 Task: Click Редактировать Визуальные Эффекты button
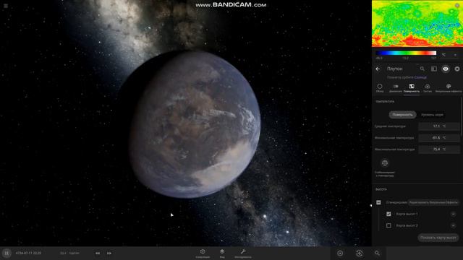(433, 202)
